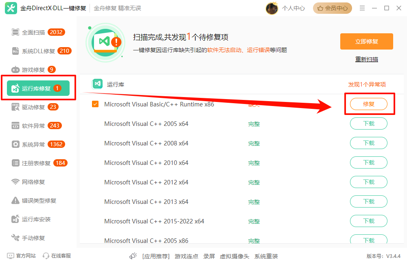407x264 pixels.
Task: Click 下载 for Visual C++ 2012 x64
Action: [x=369, y=182]
